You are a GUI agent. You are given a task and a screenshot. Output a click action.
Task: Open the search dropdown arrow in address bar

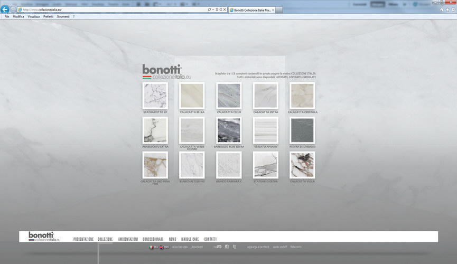213,10
